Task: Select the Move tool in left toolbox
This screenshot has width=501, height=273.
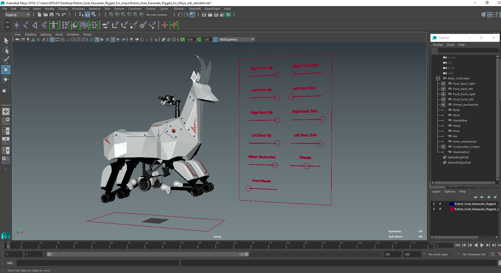Action: [x=6, y=70]
